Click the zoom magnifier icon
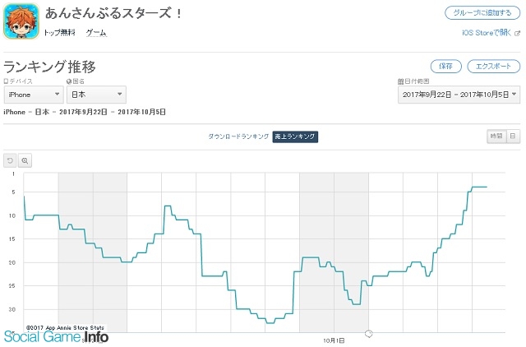Screen dimensions: 526x347 [25, 161]
